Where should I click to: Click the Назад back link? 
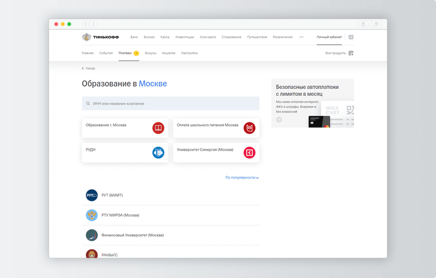point(88,68)
